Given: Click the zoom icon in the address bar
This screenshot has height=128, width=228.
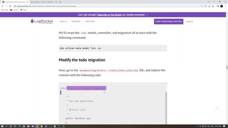Looking at the screenshot, I should pyautogui.click(x=205, y=6).
